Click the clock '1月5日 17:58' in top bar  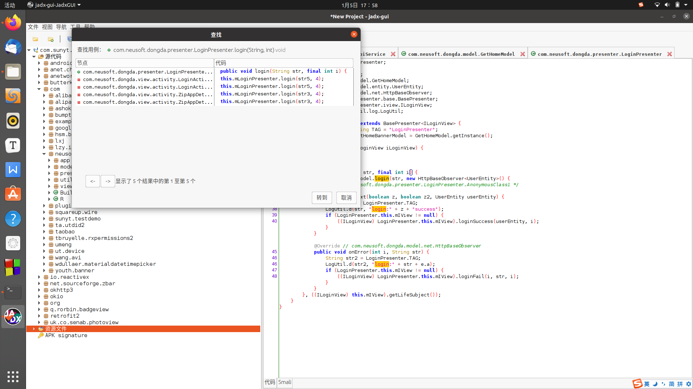point(359,5)
